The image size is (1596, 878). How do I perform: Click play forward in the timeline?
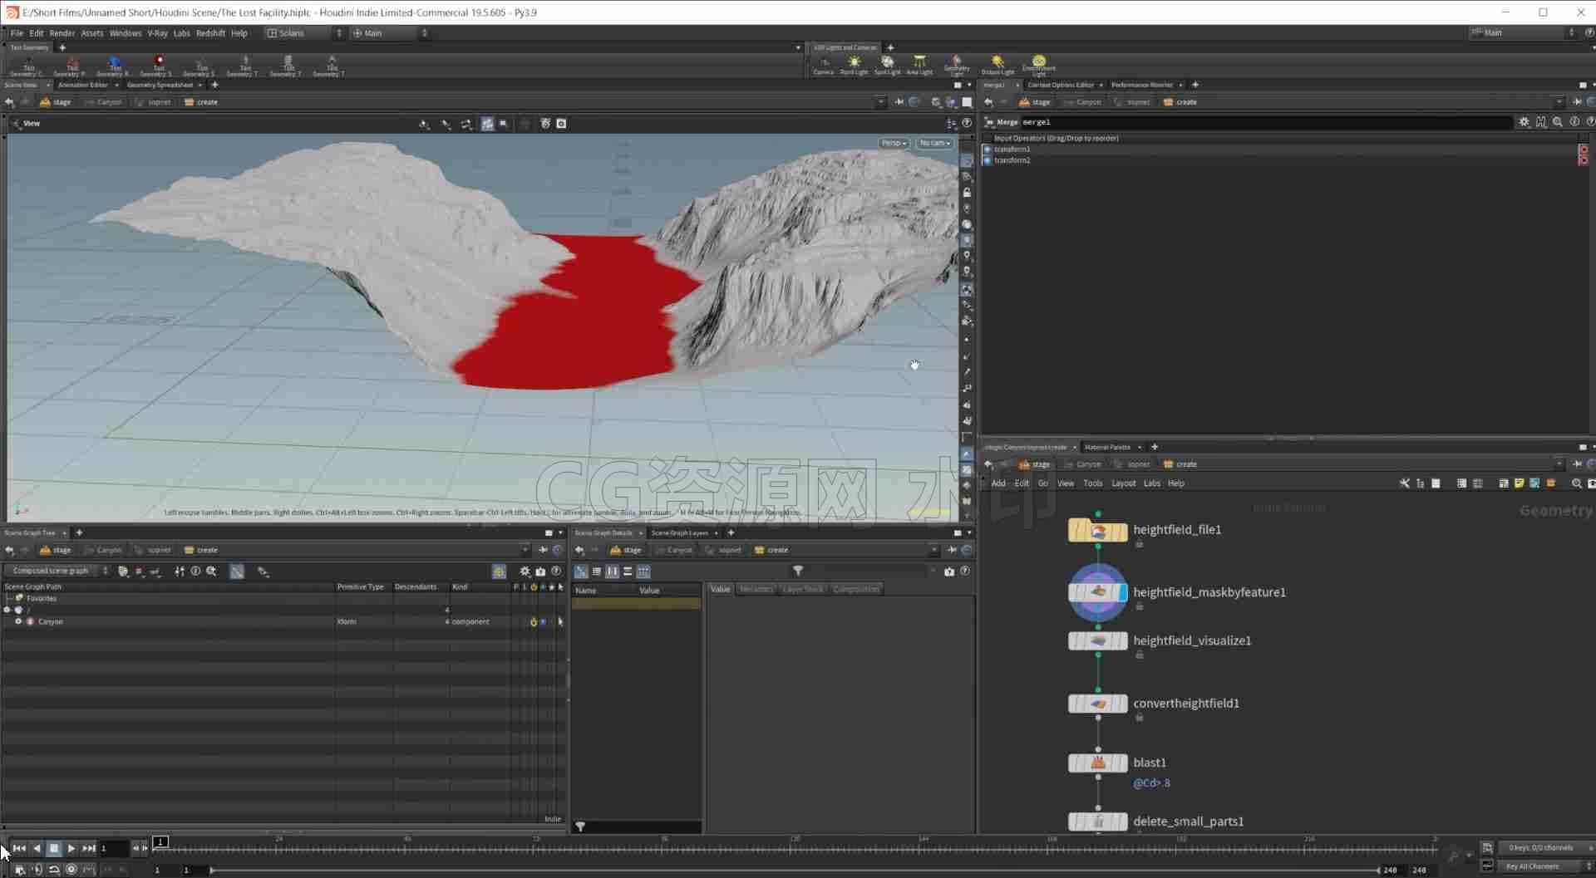point(71,848)
